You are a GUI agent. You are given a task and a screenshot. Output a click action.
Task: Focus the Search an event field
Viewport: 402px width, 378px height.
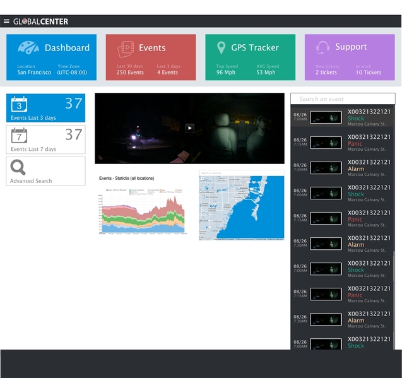click(x=343, y=98)
